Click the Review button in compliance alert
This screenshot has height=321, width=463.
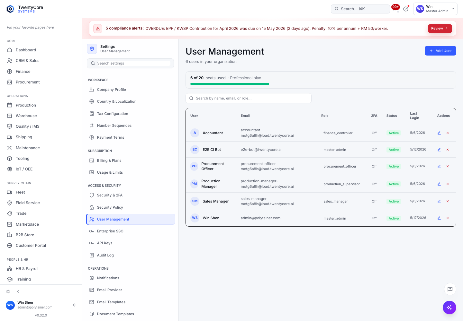click(x=440, y=29)
